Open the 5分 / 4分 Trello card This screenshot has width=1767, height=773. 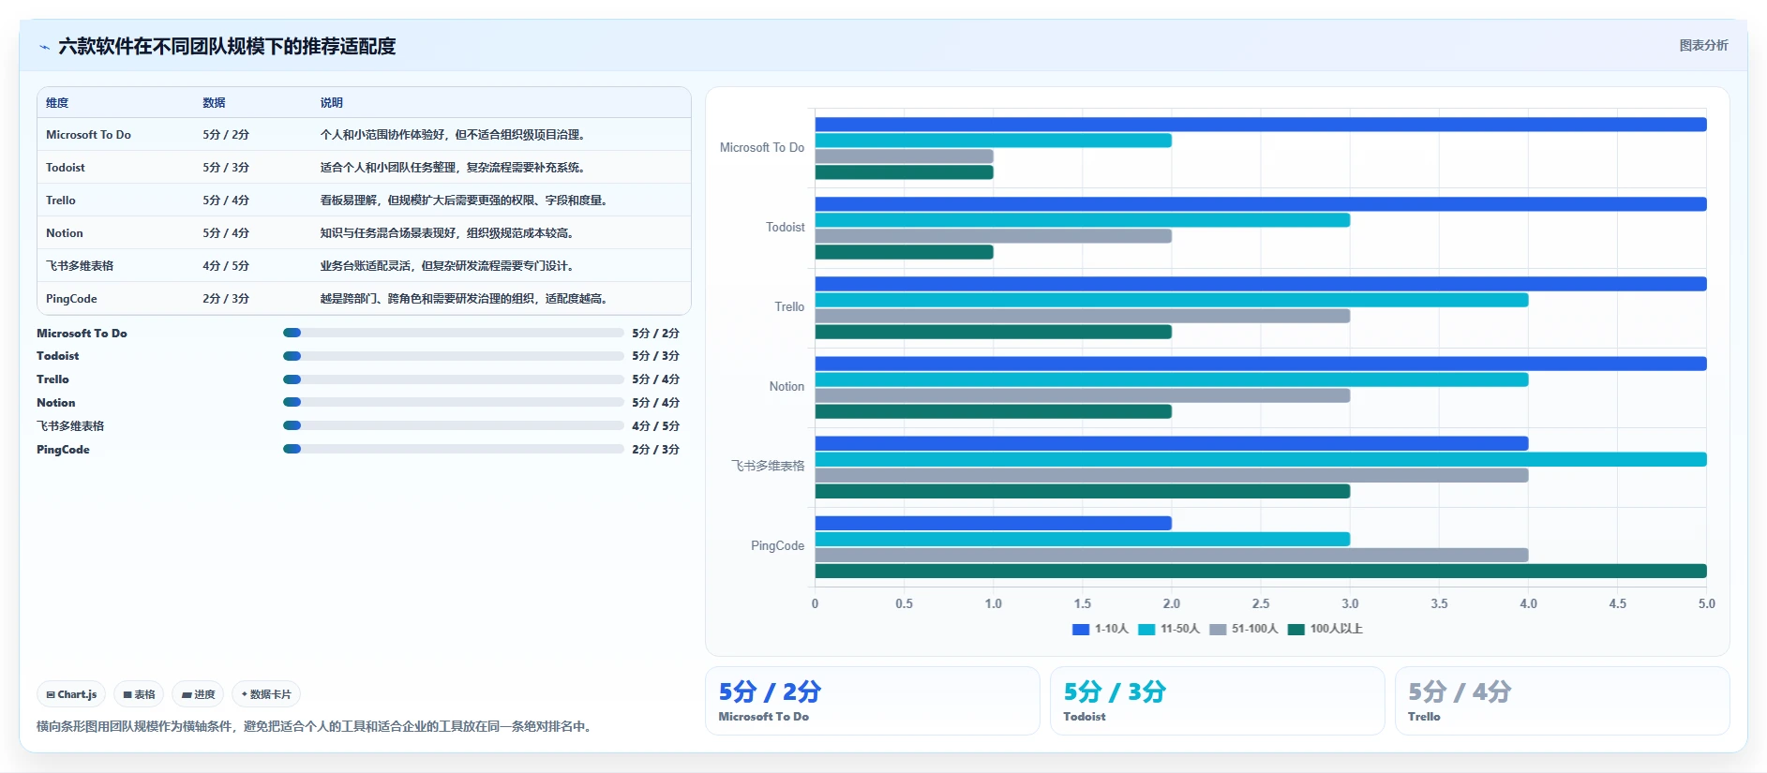point(1562,701)
